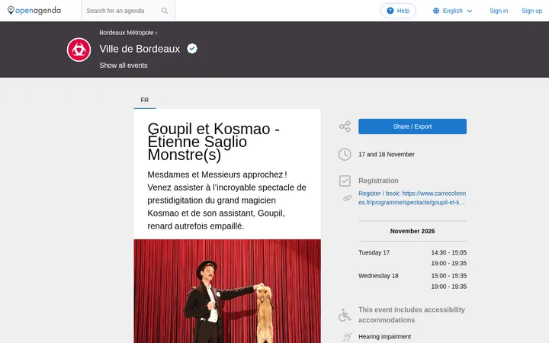This screenshot has width=549, height=343.
Task: Click the Ville de Bordeaux title
Action: click(140, 49)
